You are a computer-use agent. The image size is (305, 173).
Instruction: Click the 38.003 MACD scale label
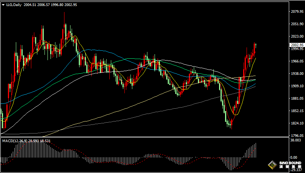point(296,140)
